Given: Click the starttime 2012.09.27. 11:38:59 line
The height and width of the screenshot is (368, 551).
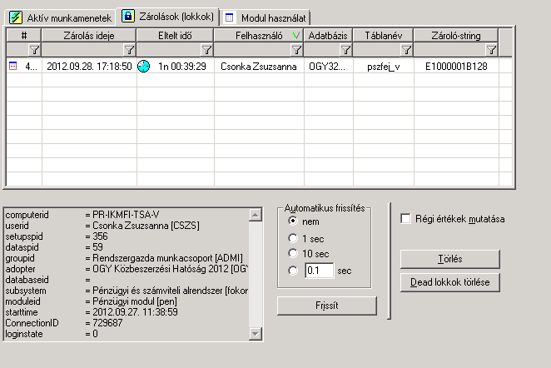Looking at the screenshot, I should (92, 312).
